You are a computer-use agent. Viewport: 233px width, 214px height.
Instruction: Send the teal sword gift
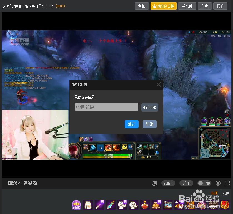coord(111,205)
